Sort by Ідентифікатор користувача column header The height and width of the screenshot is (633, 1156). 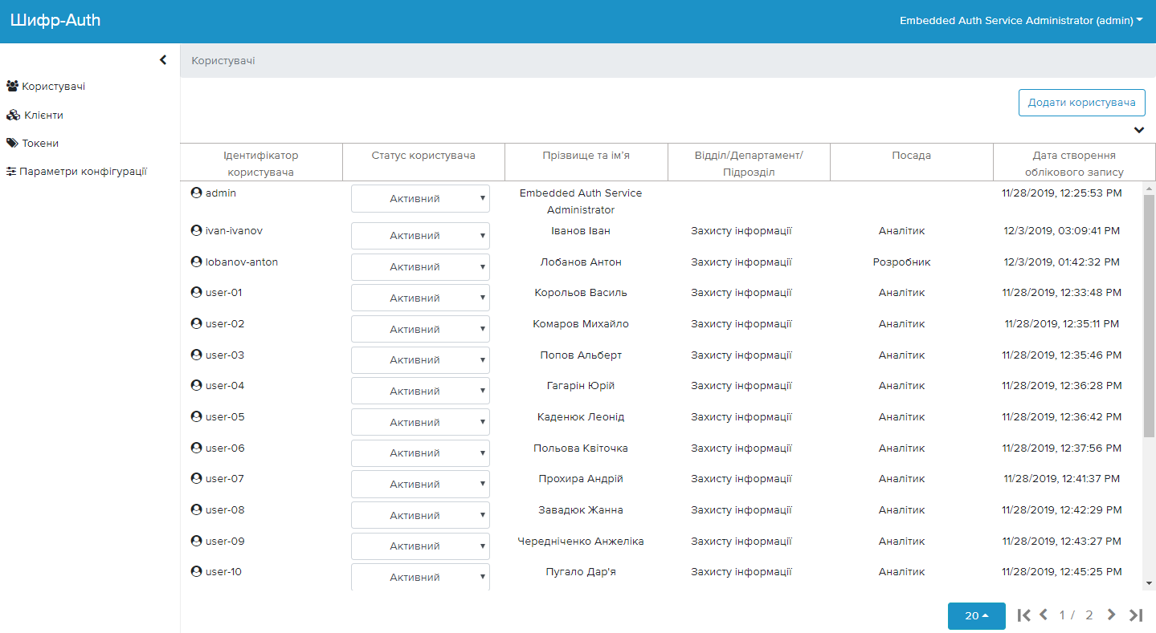pyautogui.click(x=260, y=163)
